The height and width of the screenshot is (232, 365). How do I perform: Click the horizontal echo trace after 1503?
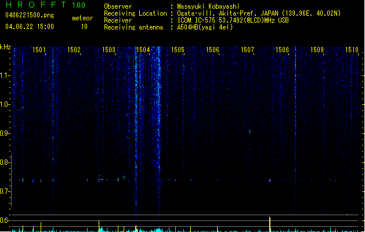[x=103, y=179]
